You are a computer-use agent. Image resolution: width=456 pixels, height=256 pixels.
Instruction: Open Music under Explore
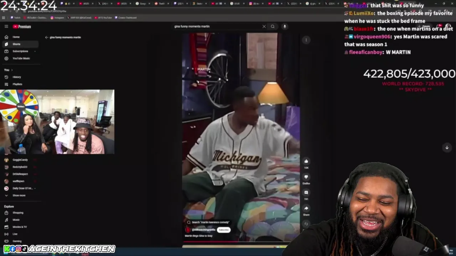pos(16,220)
